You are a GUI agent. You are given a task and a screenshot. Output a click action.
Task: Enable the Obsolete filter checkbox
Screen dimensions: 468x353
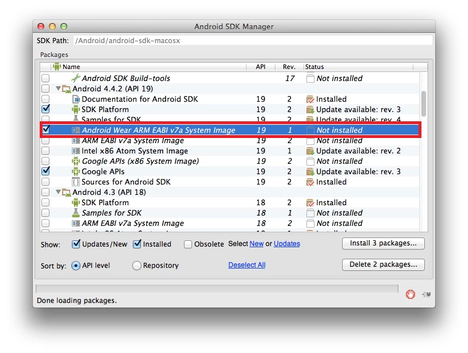[188, 244]
